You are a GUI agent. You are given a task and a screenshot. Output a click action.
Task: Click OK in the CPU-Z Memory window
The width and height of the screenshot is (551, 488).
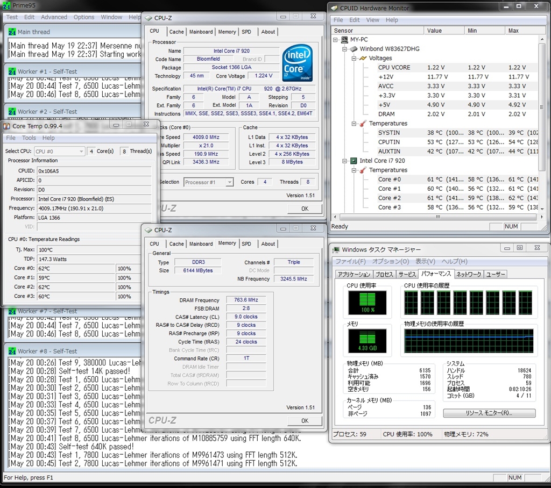click(x=305, y=421)
